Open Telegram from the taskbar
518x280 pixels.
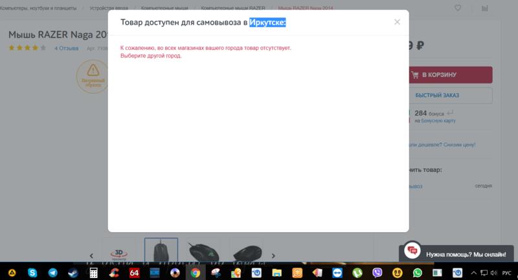(x=53, y=272)
